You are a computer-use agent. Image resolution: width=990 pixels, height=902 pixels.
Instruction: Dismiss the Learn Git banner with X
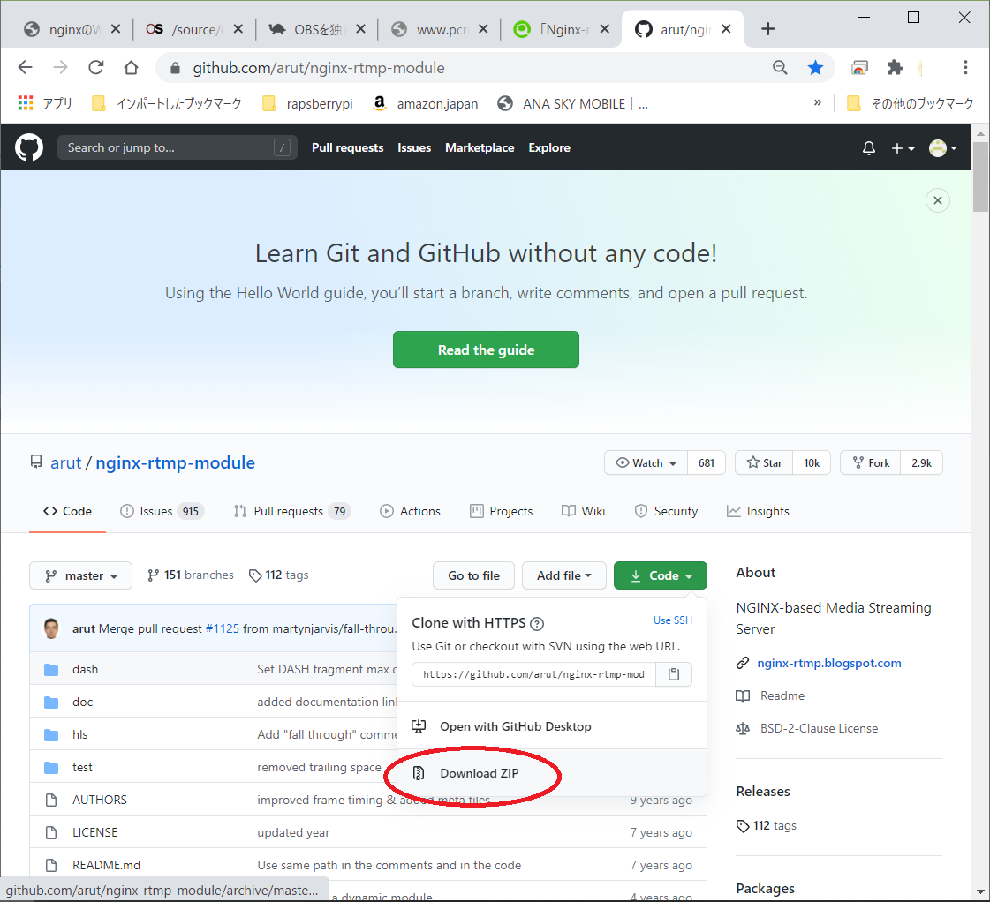pos(938,200)
